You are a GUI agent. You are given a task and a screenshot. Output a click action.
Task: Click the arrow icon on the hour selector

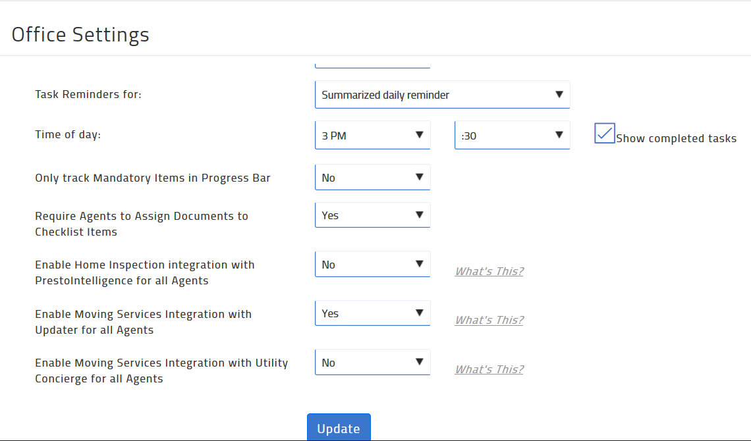click(420, 135)
